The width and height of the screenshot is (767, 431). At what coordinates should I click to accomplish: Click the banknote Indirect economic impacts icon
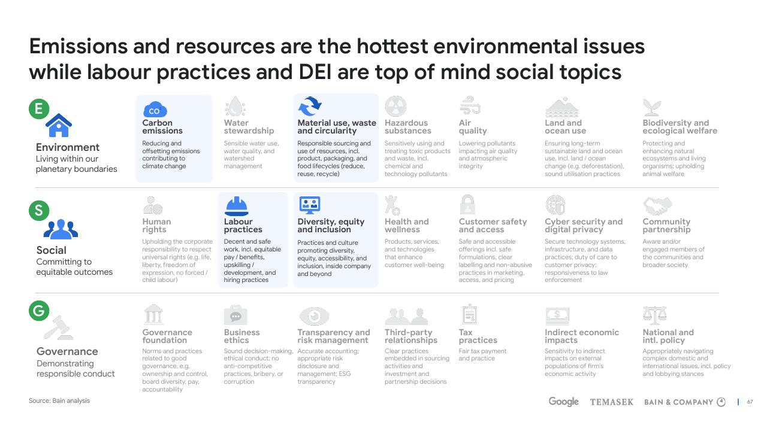pyautogui.click(x=557, y=315)
